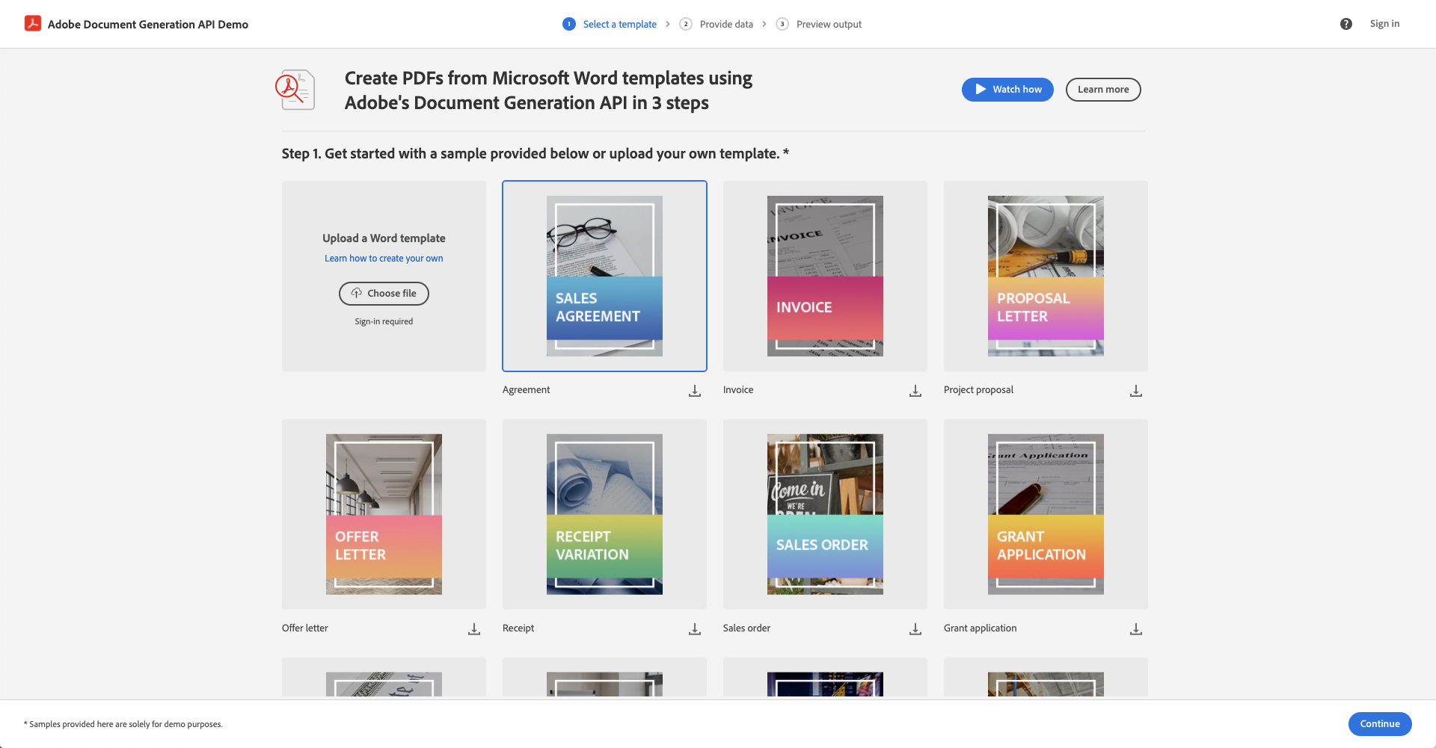Click the Agreement caption text
1436x748 pixels.
526,390
